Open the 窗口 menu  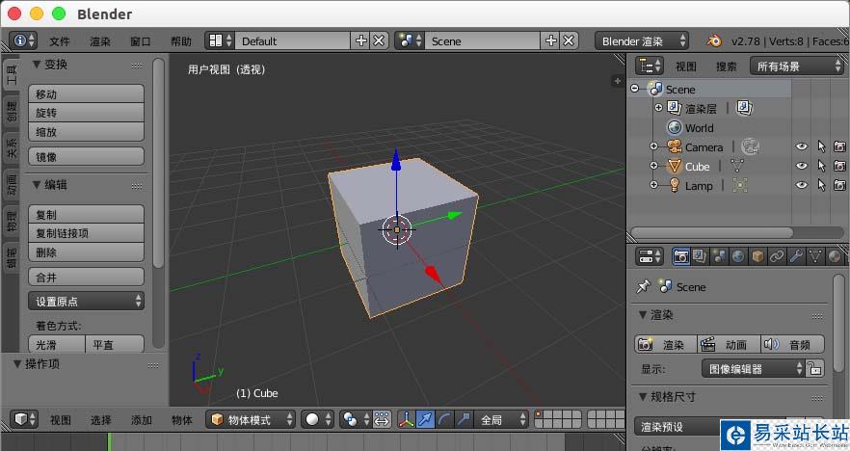click(x=141, y=41)
